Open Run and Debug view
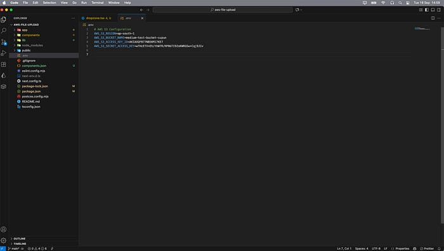Screen dimensions: 444x251 [x=4, y=53]
